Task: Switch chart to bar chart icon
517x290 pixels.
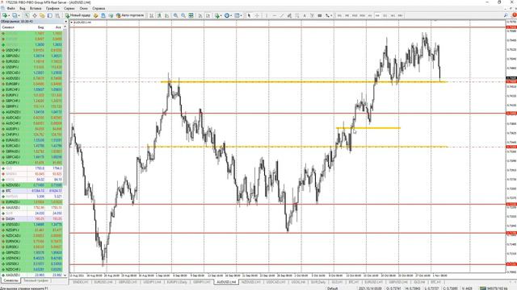Action: coord(151,15)
